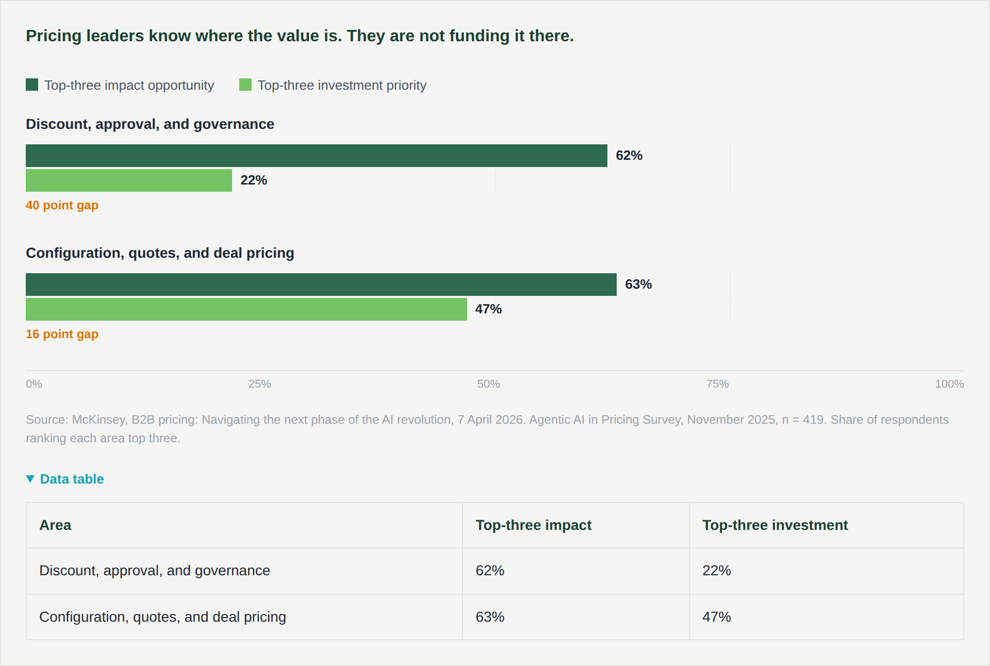
Task: Select the Configuration, quotes, and deal pricing table row
Action: click(x=495, y=617)
